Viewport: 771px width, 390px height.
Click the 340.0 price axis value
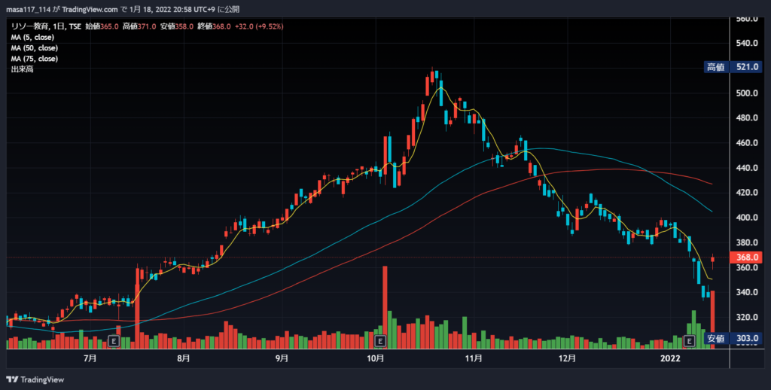point(748,293)
